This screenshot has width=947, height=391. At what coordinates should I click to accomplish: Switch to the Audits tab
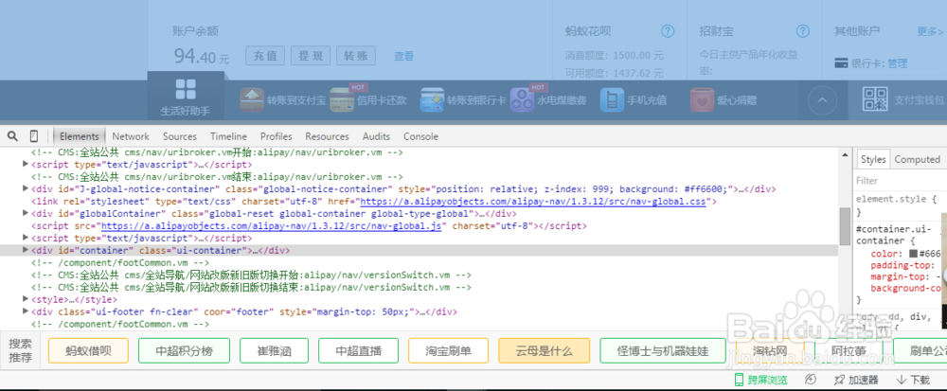coord(376,136)
